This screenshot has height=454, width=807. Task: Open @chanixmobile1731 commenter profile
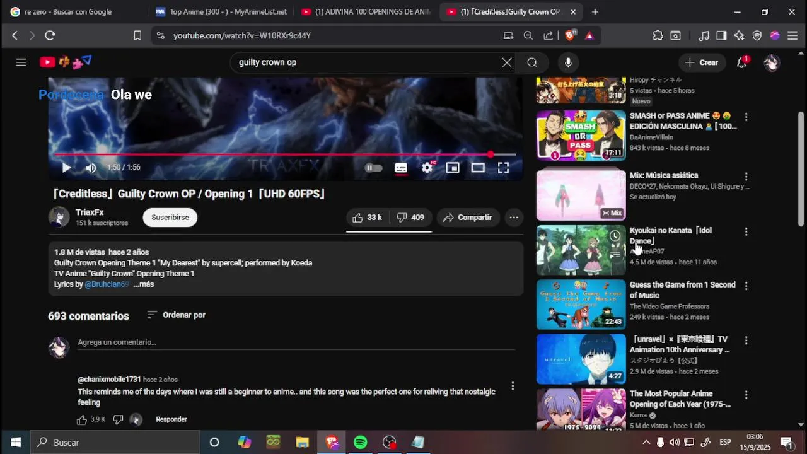point(109,380)
